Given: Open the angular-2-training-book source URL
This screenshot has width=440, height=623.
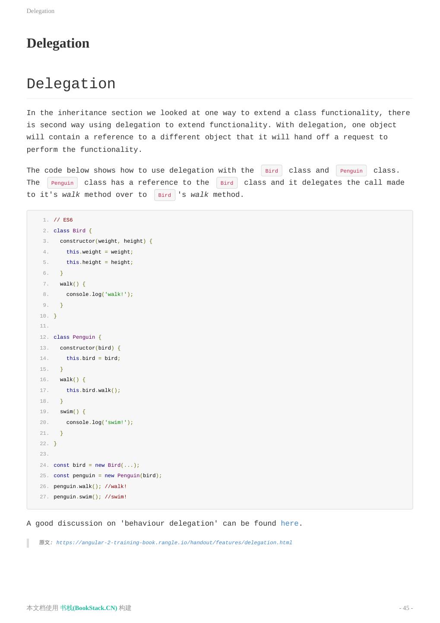Looking at the screenshot, I should [174, 543].
